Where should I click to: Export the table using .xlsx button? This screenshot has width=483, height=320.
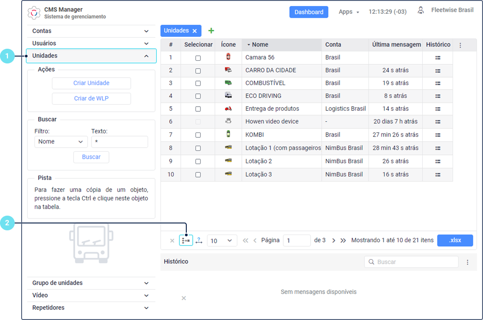point(455,240)
